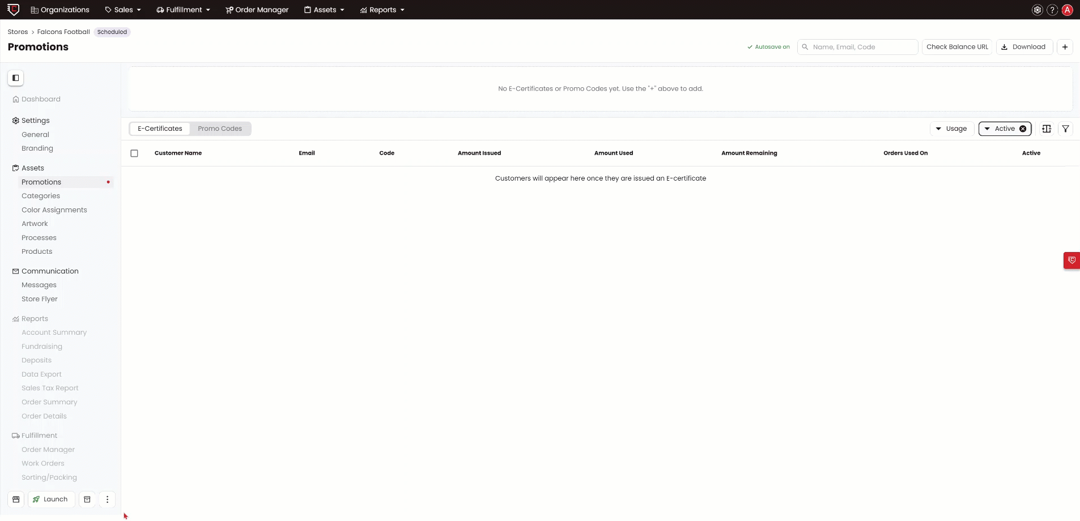This screenshot has width=1080, height=521.
Task: Open Store Flyer in sidebar
Action: (x=40, y=299)
